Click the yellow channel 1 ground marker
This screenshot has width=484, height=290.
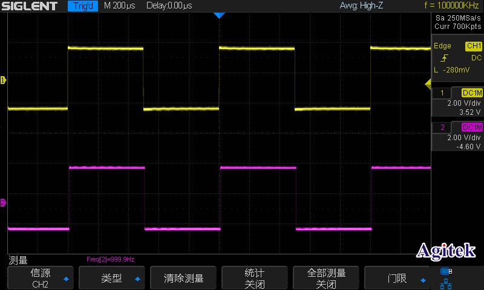coord(3,80)
